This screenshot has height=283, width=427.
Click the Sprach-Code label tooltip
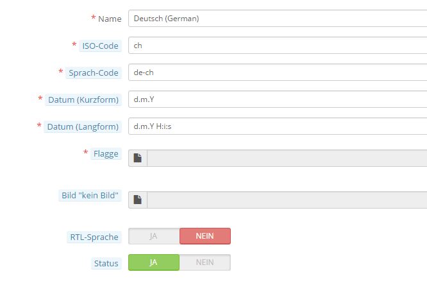94,73
